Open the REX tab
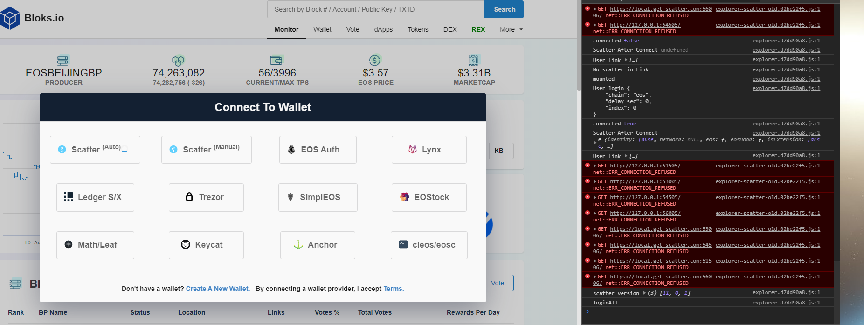864x325 pixels. 478,29
